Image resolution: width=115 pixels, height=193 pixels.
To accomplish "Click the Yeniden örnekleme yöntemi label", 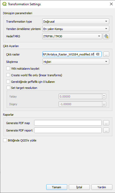I will pos(23,29).
